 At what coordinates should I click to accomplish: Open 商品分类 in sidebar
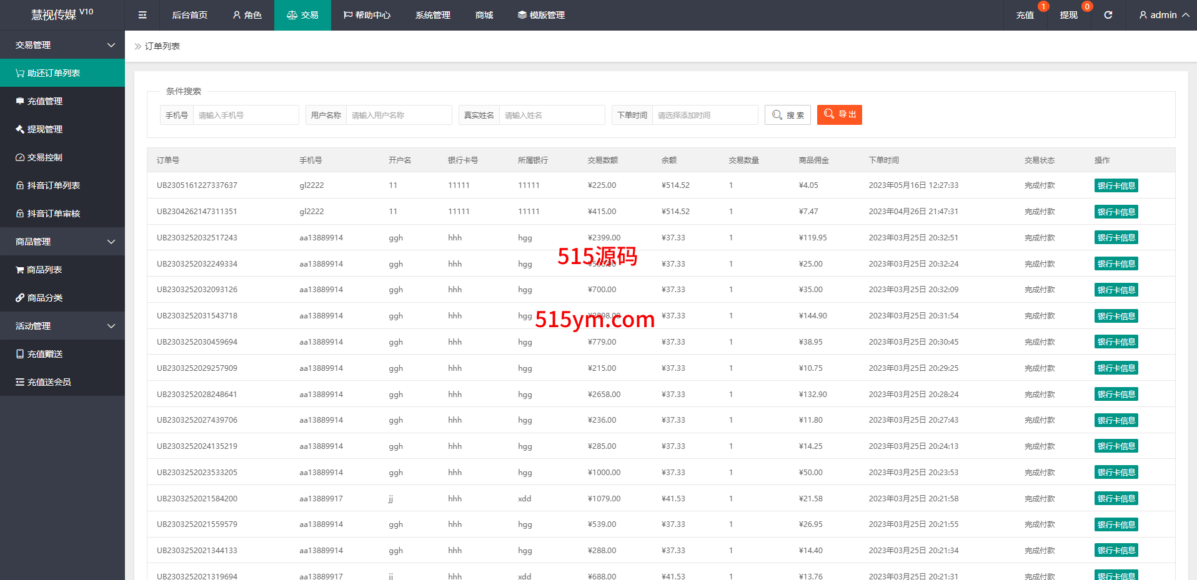point(45,298)
